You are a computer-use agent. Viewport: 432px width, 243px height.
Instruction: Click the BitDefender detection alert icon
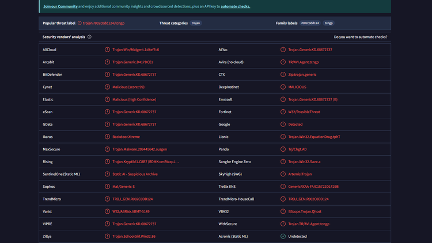[107, 75]
